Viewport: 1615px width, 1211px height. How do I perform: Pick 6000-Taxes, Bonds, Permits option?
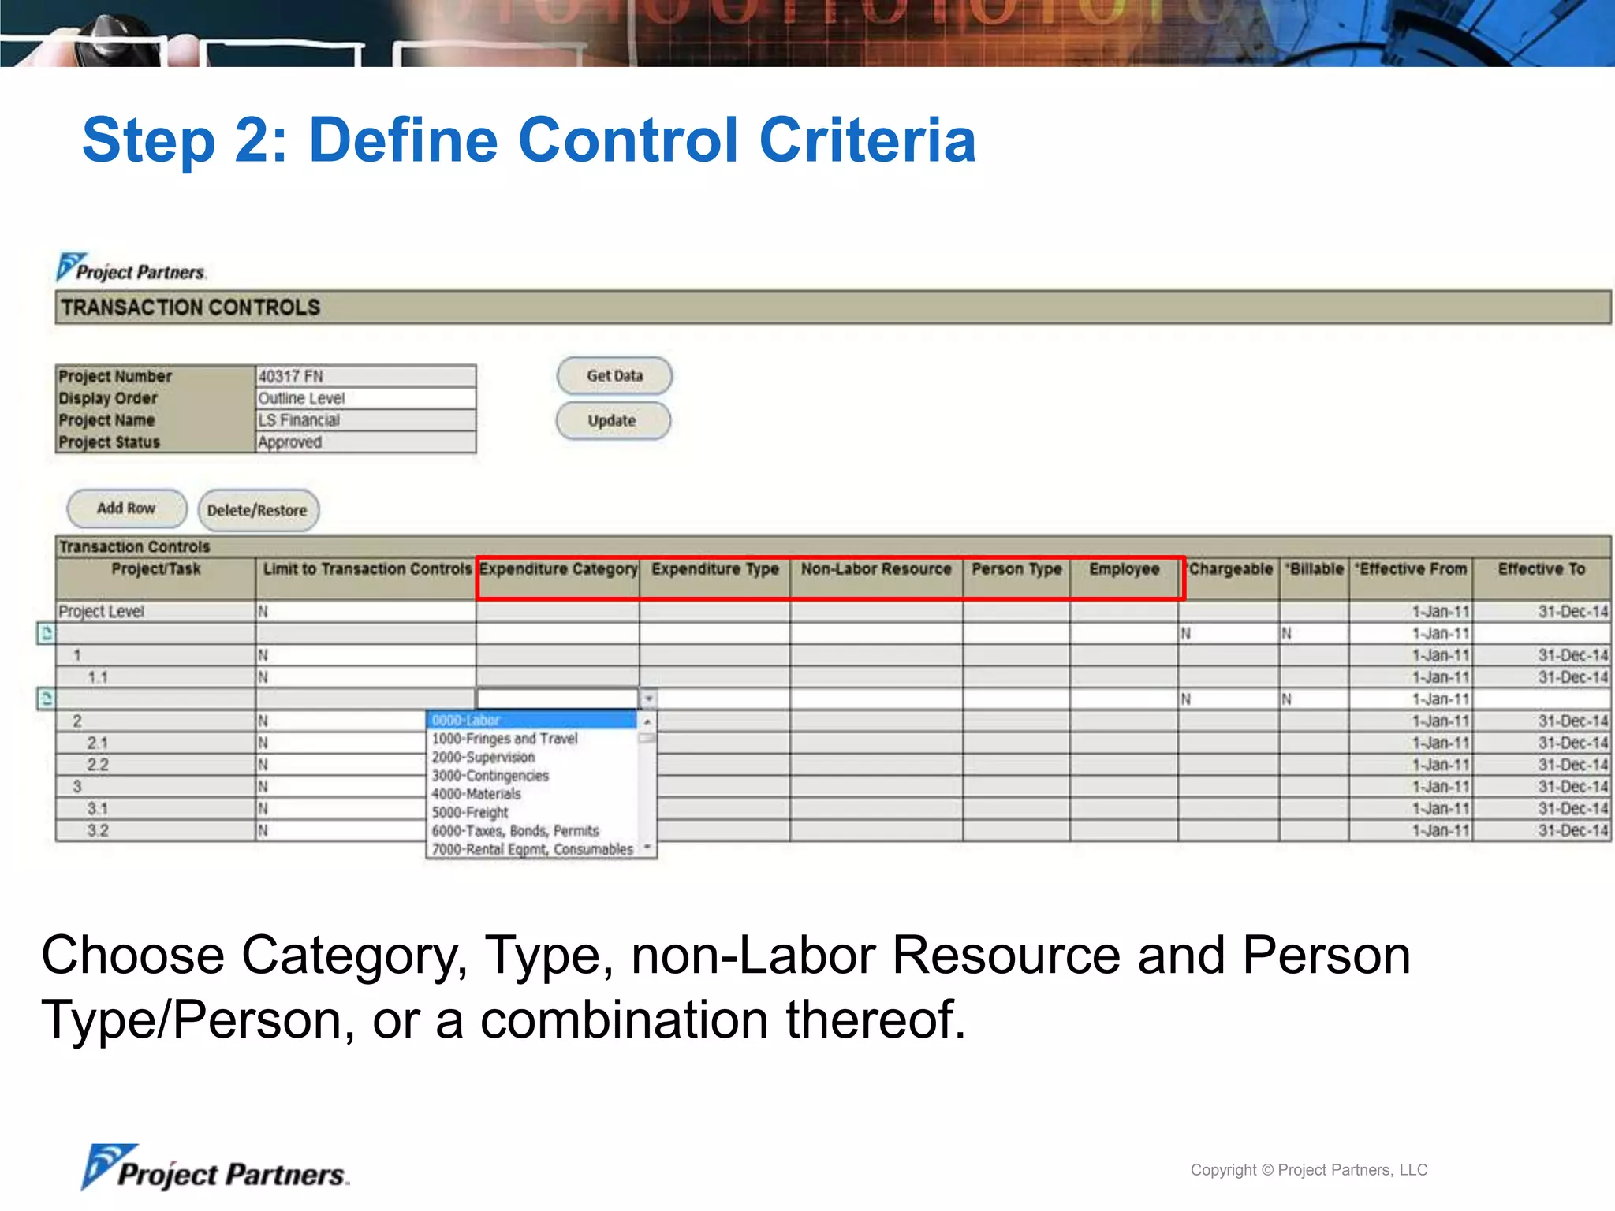point(532,831)
